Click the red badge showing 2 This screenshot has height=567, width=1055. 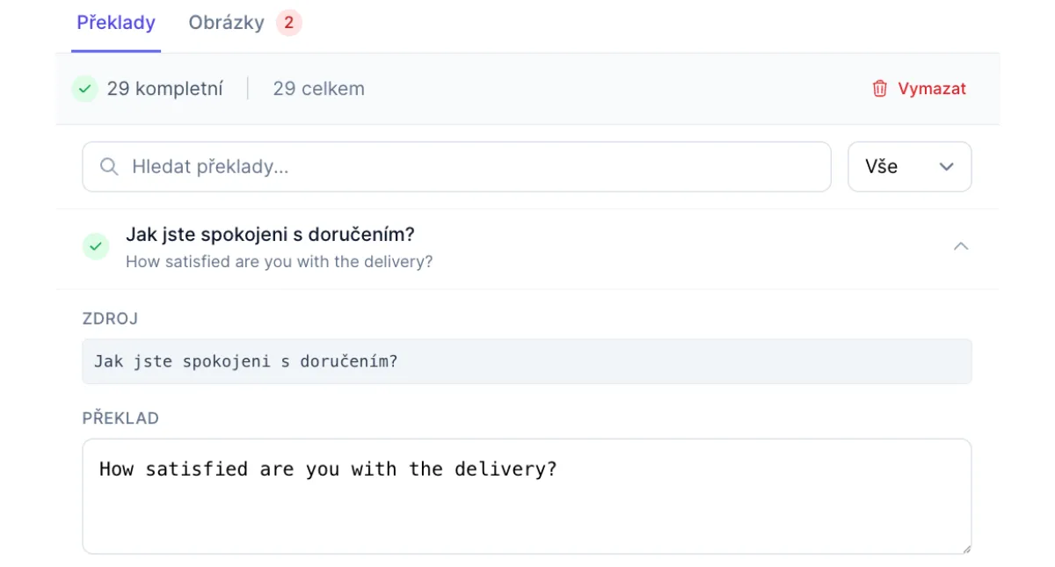click(288, 23)
